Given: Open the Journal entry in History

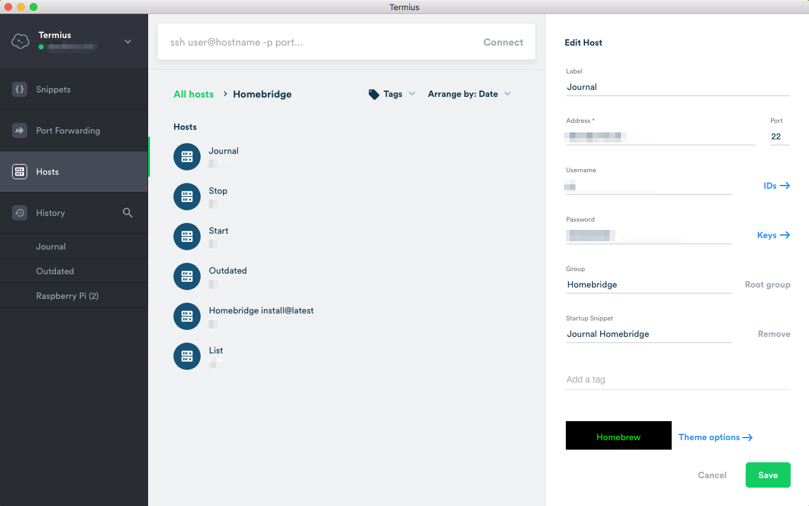Looking at the screenshot, I should [51, 246].
